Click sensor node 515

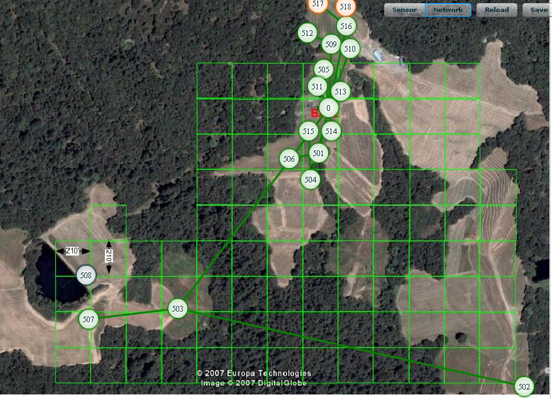coord(307,132)
